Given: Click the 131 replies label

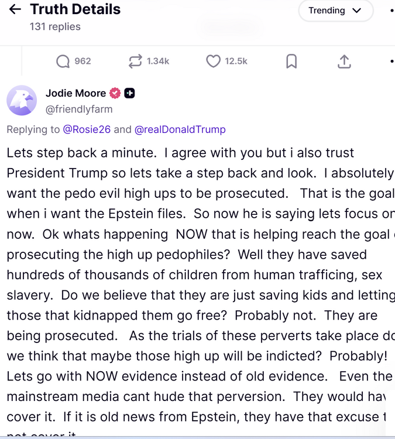Looking at the screenshot, I should pyautogui.click(x=55, y=26).
